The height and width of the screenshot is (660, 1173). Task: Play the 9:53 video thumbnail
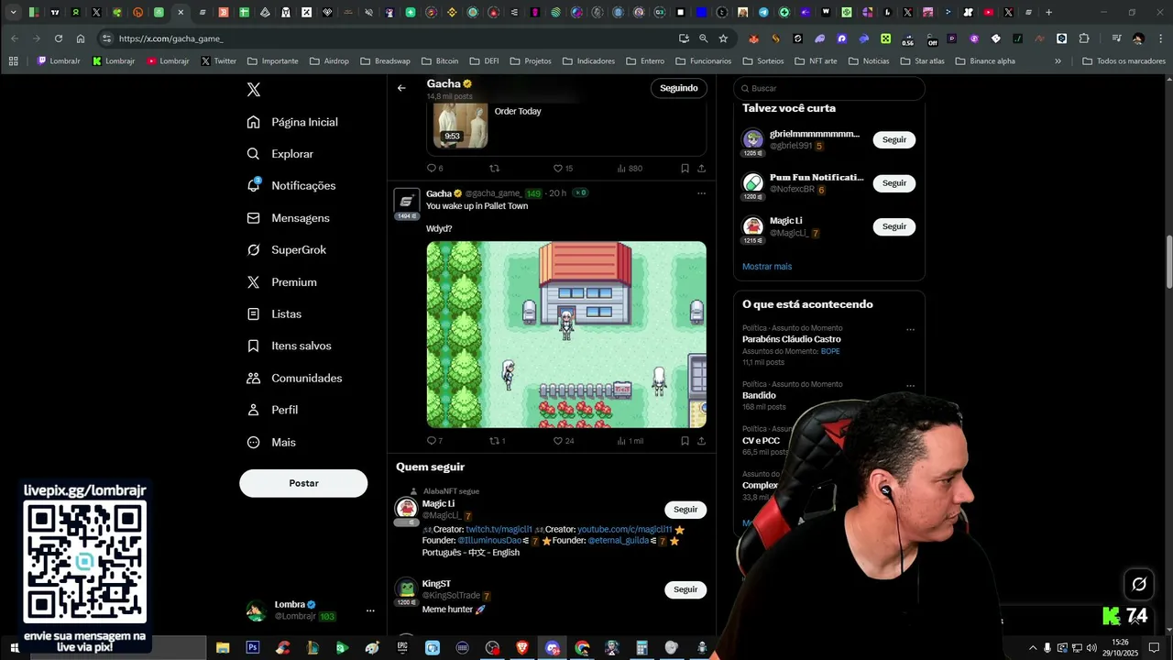(x=460, y=126)
